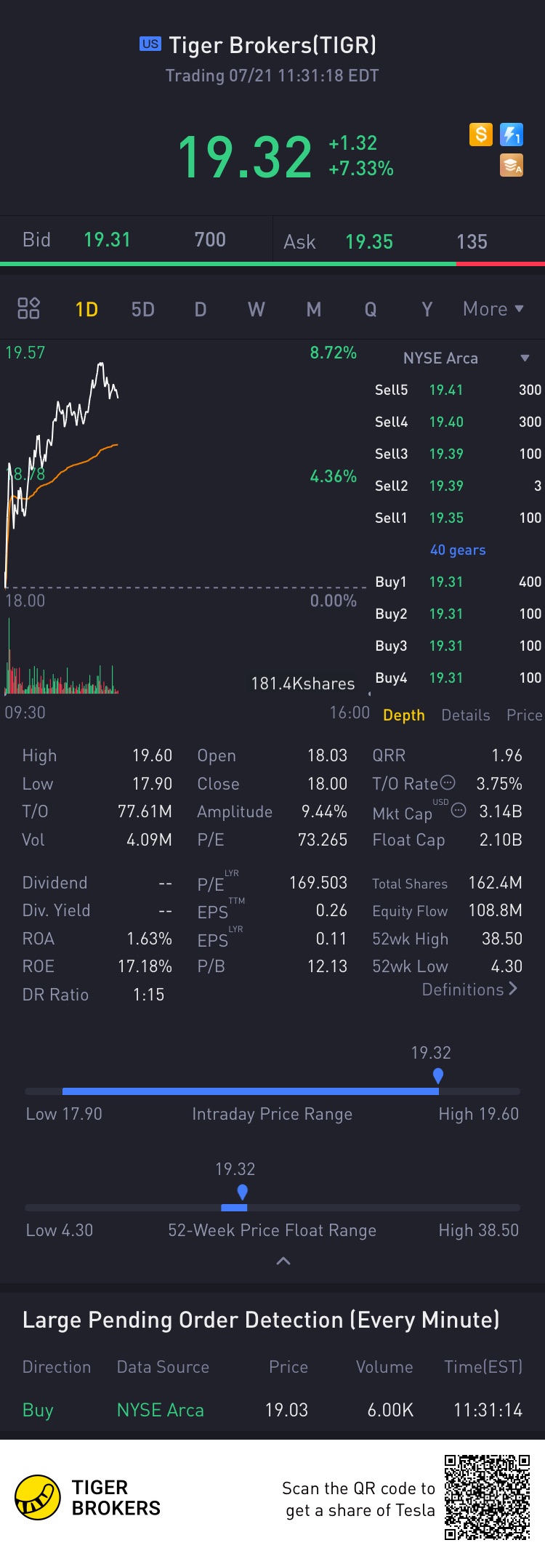
Task: Switch chart to quarterly Q period
Action: pos(371,310)
